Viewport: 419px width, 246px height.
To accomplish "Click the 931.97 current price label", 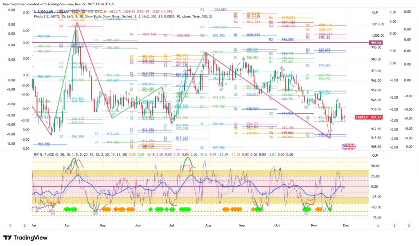I will [x=376, y=117].
